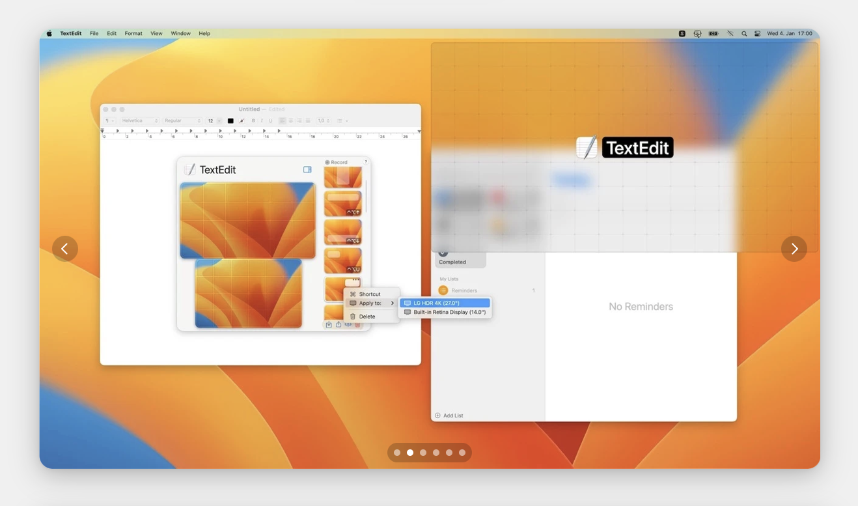Select the topmost layout thumbnail under Record
The image size is (858, 506).
(343, 177)
